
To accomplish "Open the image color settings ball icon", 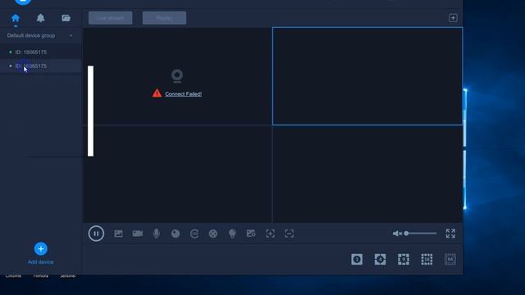I will pyautogui.click(x=176, y=234).
